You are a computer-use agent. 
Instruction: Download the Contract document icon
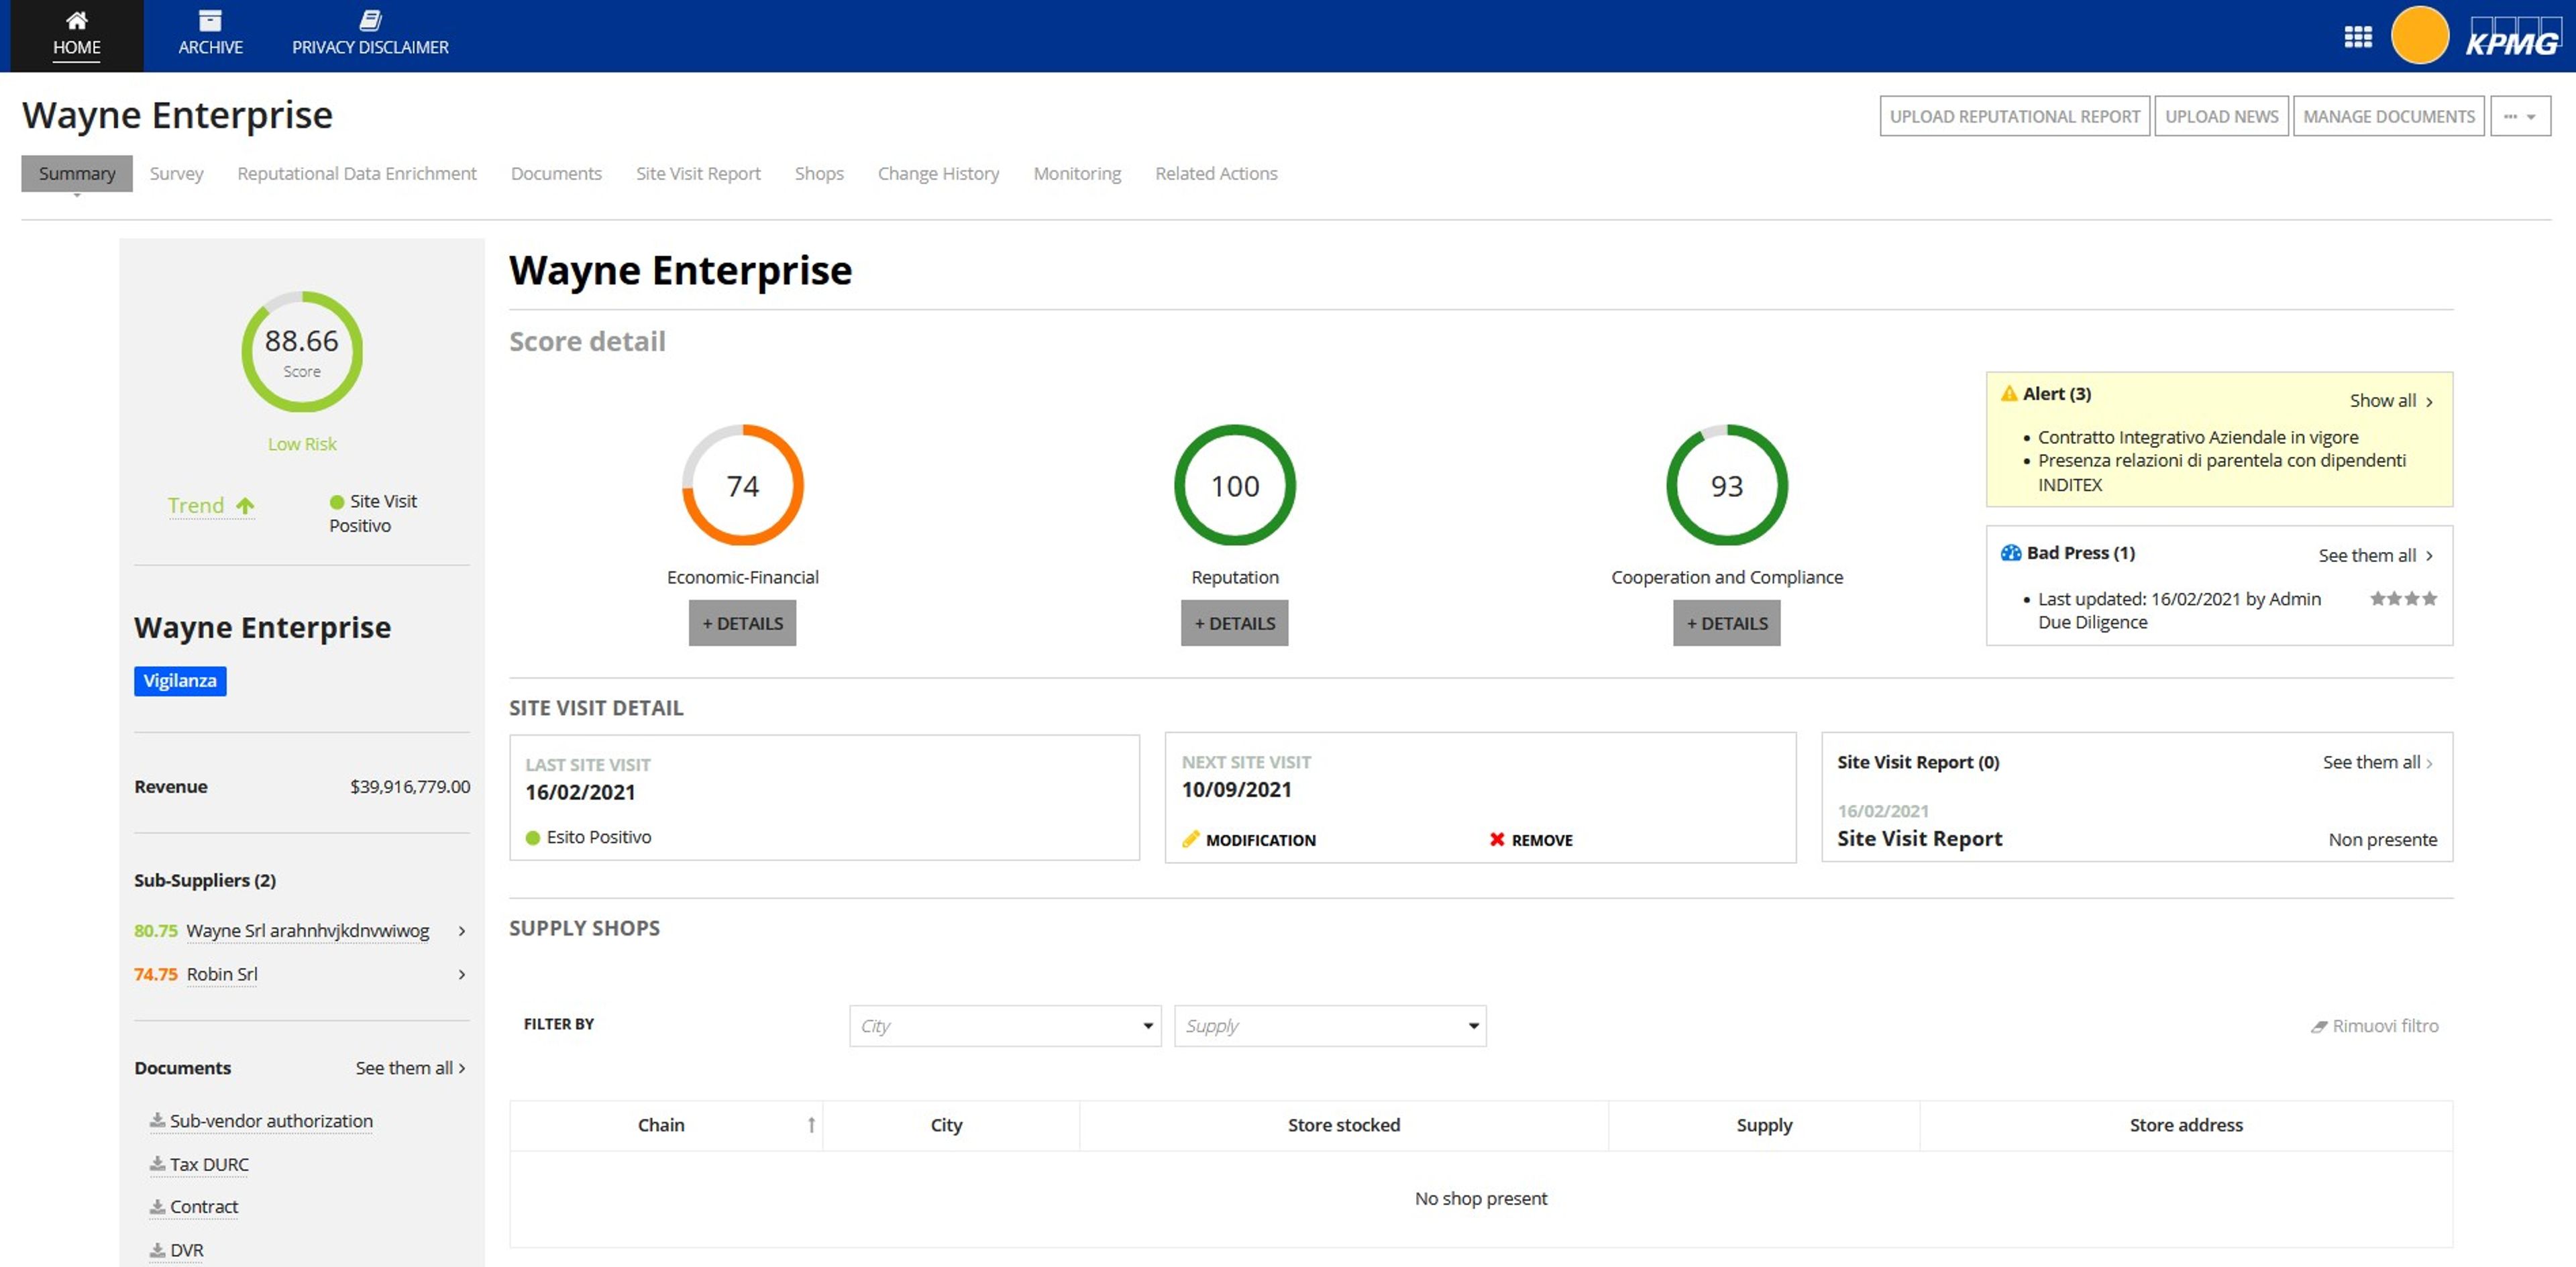point(157,1206)
